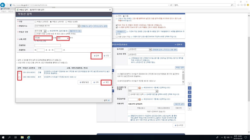
Task: Click the 임시저장 button
Action: pos(179,125)
